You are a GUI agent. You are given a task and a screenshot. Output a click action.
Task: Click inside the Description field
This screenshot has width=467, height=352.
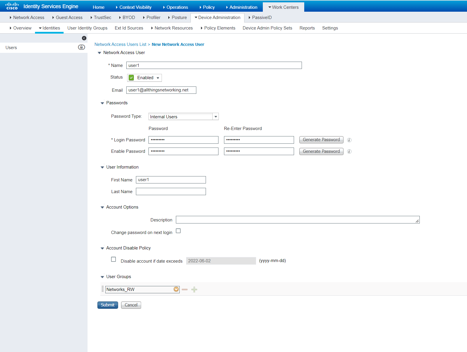point(292,220)
